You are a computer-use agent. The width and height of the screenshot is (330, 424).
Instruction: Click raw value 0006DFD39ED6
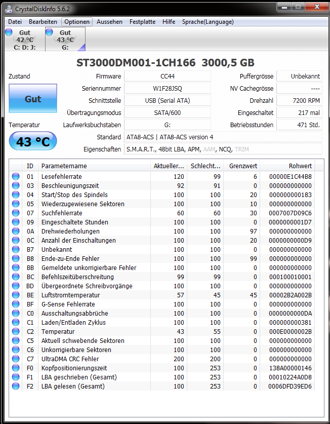tap(290, 386)
